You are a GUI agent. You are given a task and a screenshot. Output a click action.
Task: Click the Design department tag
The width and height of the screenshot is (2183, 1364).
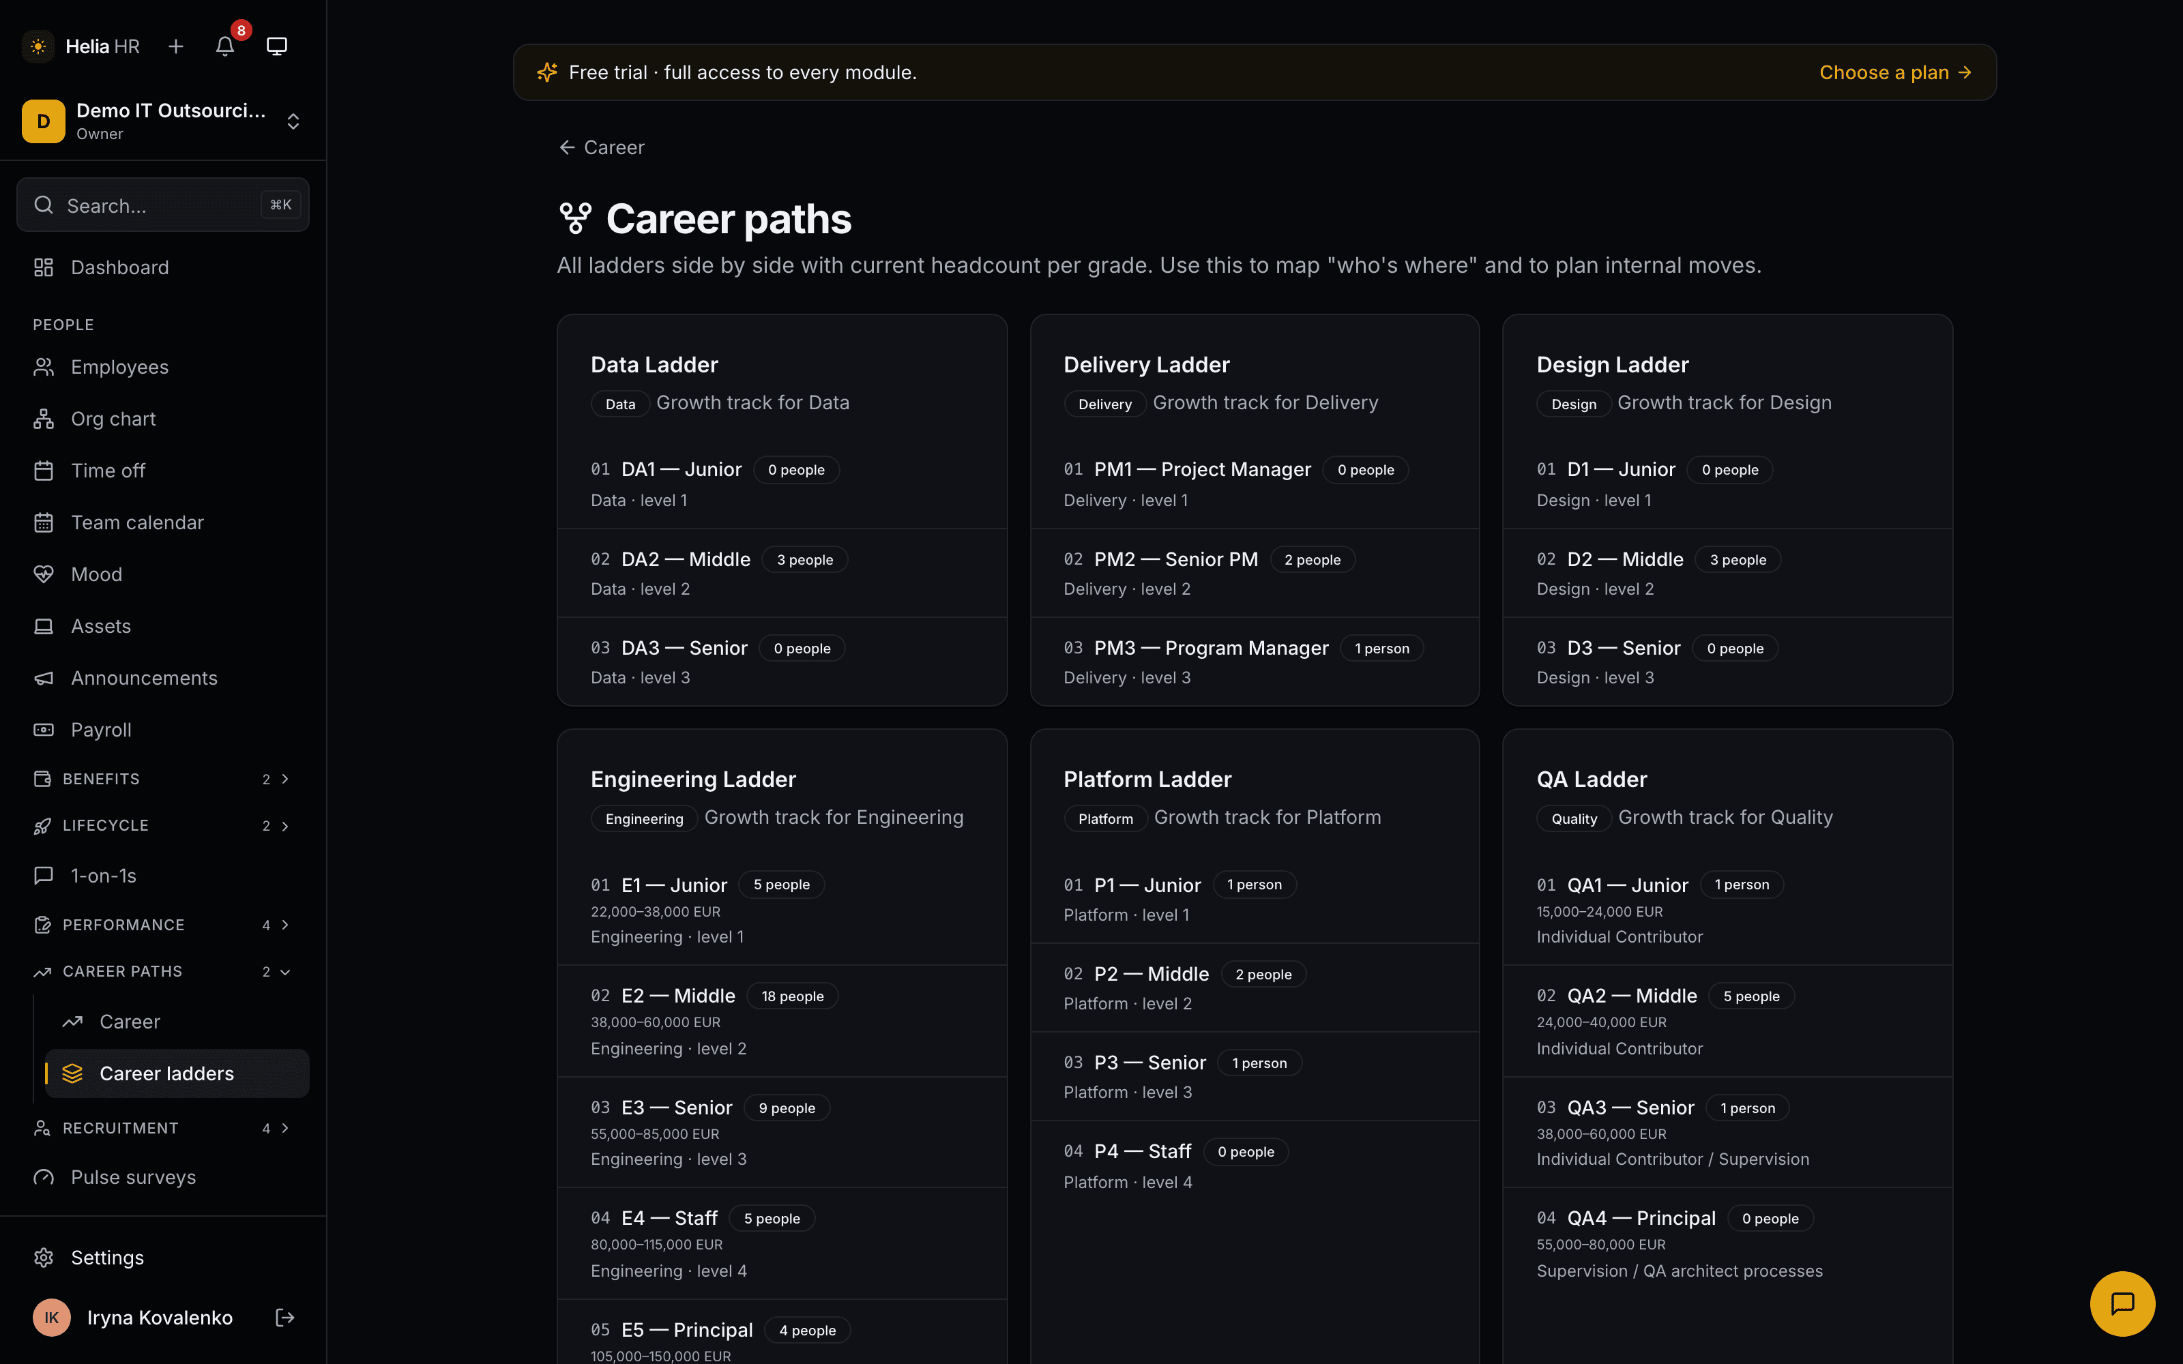(x=1573, y=404)
